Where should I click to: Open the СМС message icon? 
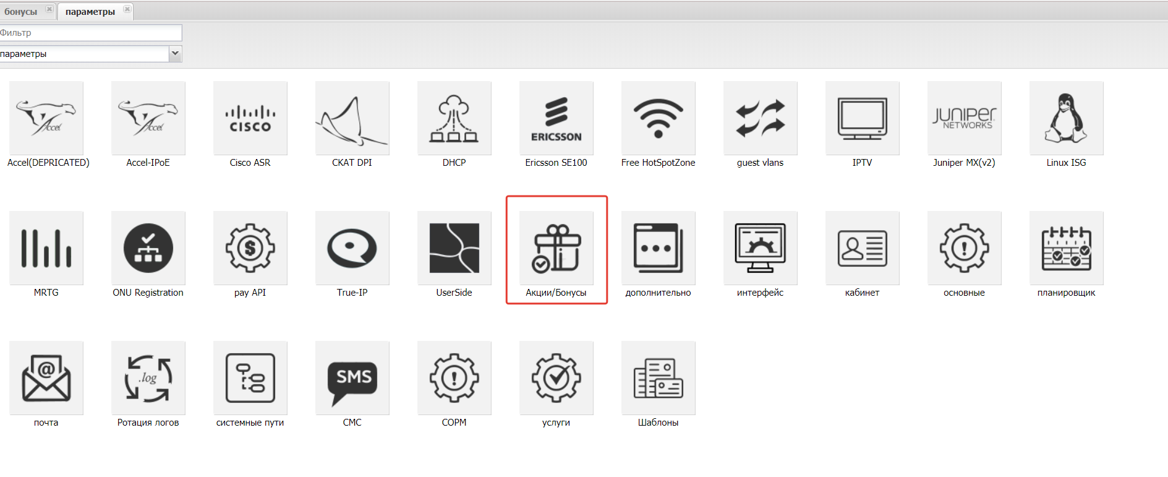tap(352, 379)
